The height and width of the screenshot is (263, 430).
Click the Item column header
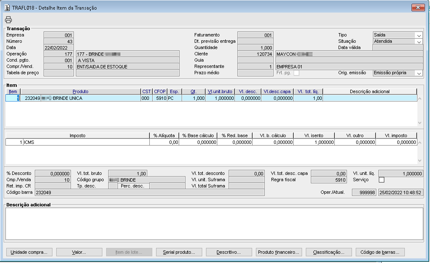pyautogui.click(x=13, y=91)
